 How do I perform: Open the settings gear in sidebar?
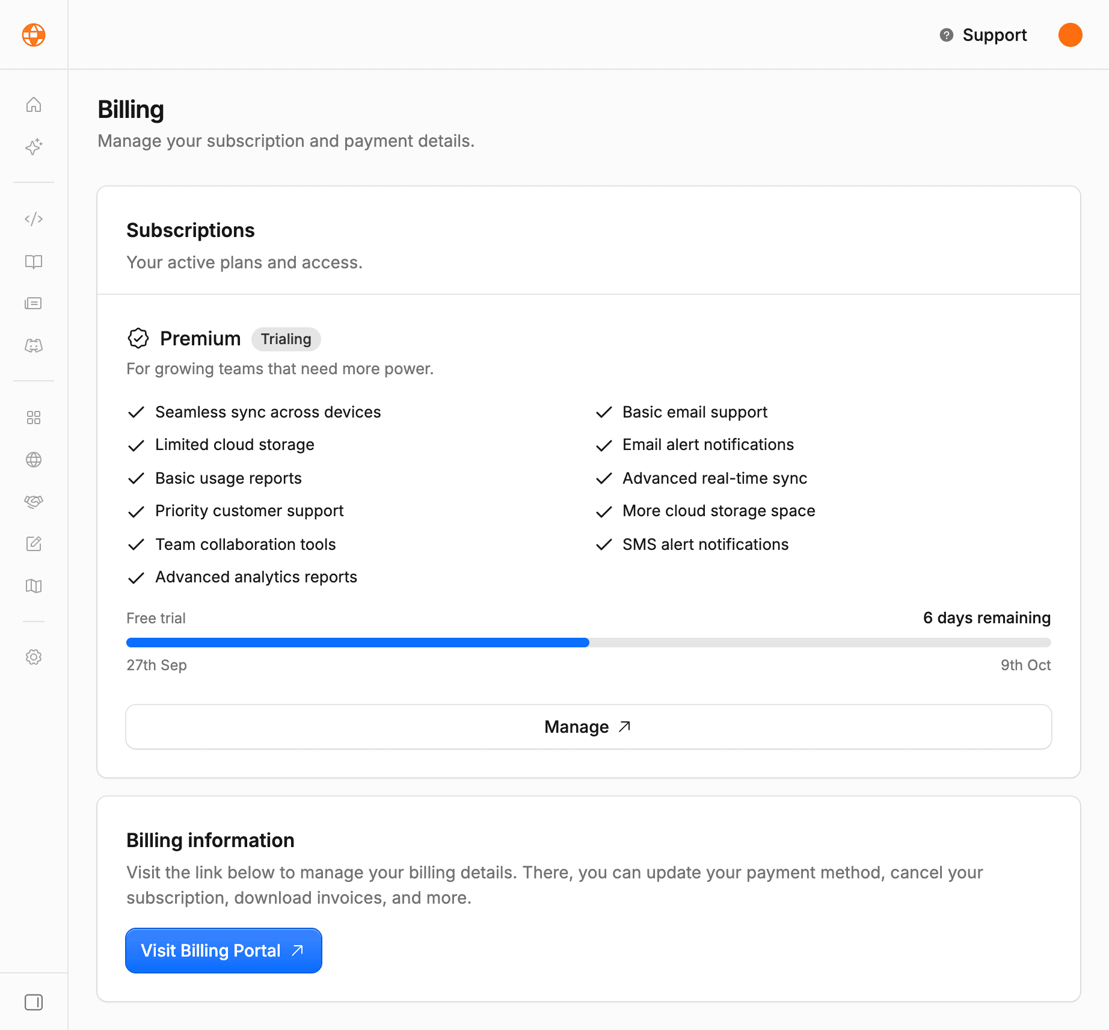tap(34, 657)
